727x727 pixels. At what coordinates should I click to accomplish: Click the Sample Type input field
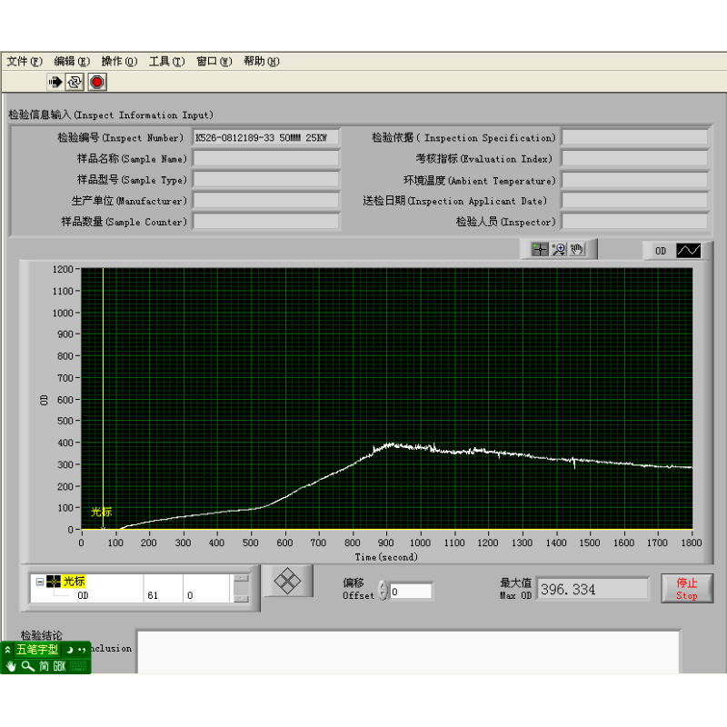tap(265, 179)
